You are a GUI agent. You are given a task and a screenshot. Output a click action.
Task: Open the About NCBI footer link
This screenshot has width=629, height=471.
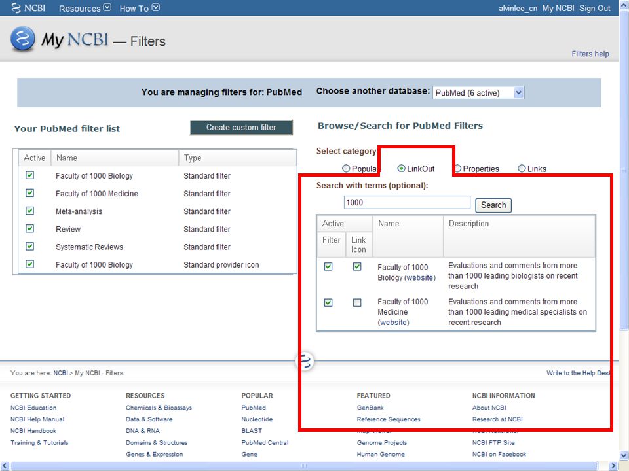click(x=489, y=408)
